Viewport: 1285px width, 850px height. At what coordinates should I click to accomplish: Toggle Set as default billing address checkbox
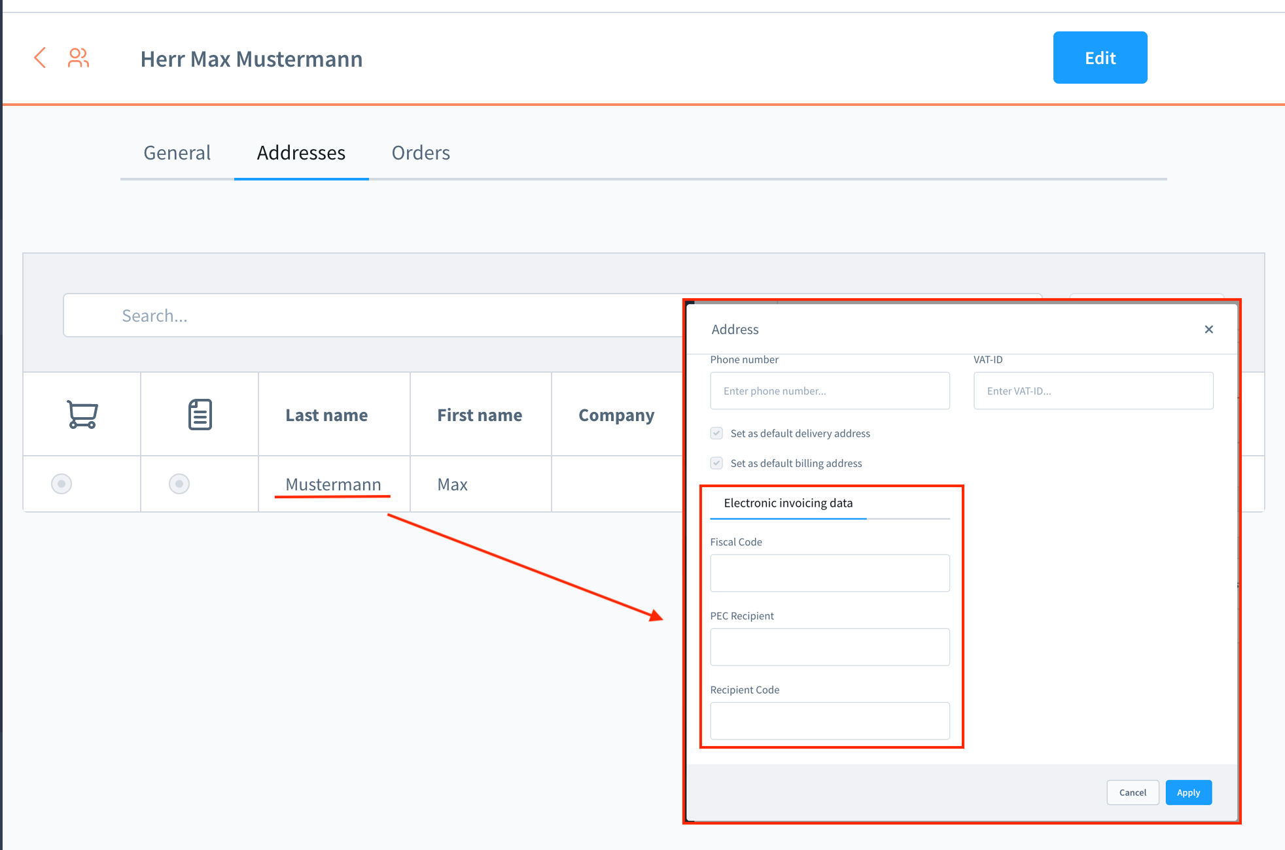(717, 463)
